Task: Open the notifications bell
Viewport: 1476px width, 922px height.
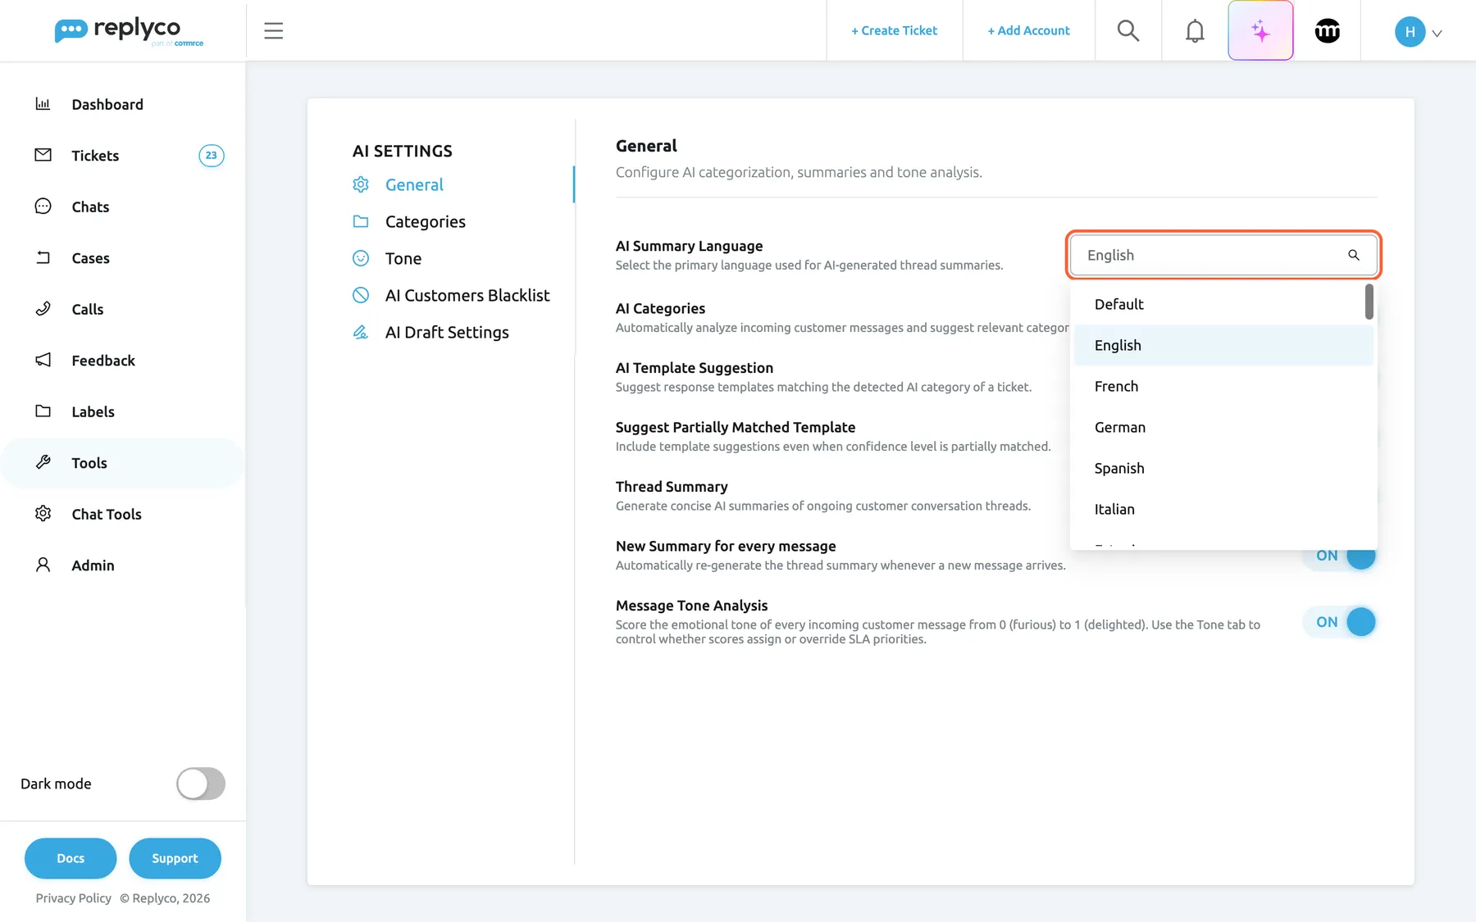Action: tap(1195, 30)
